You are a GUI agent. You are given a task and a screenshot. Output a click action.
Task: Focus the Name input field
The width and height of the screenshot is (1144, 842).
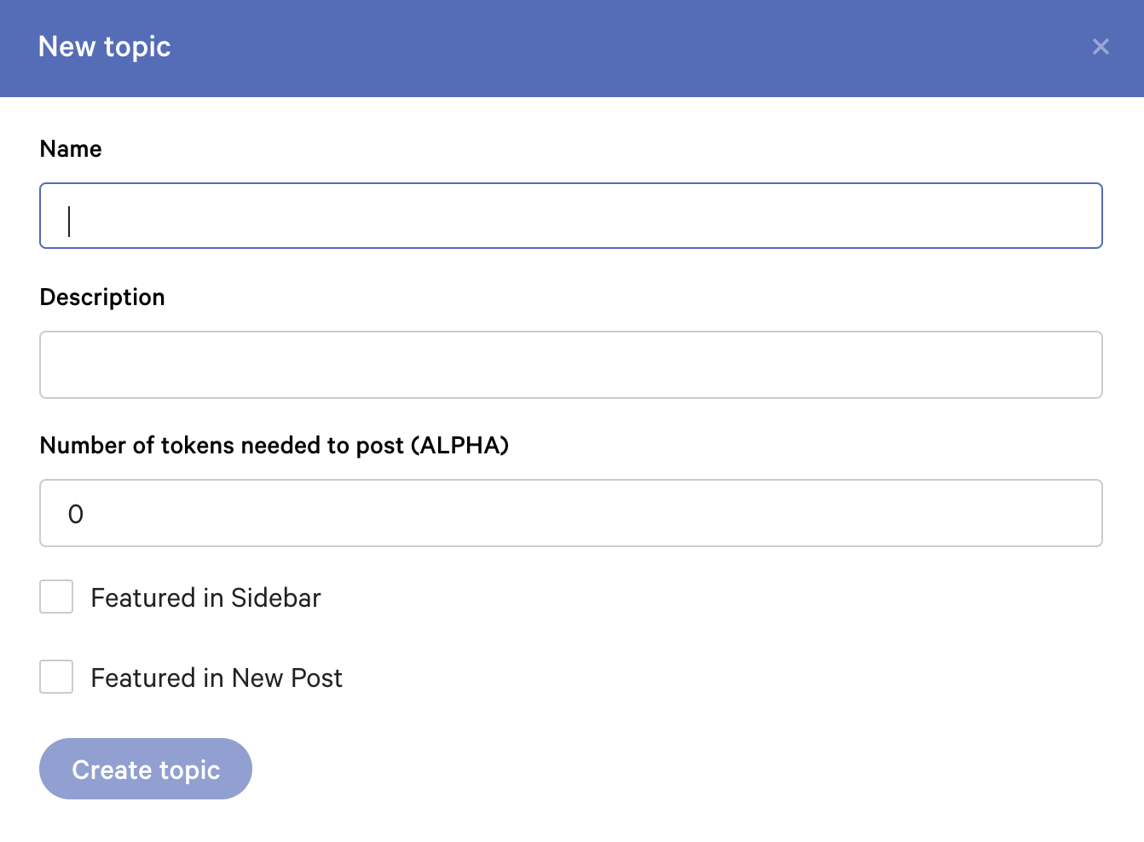[x=571, y=216]
